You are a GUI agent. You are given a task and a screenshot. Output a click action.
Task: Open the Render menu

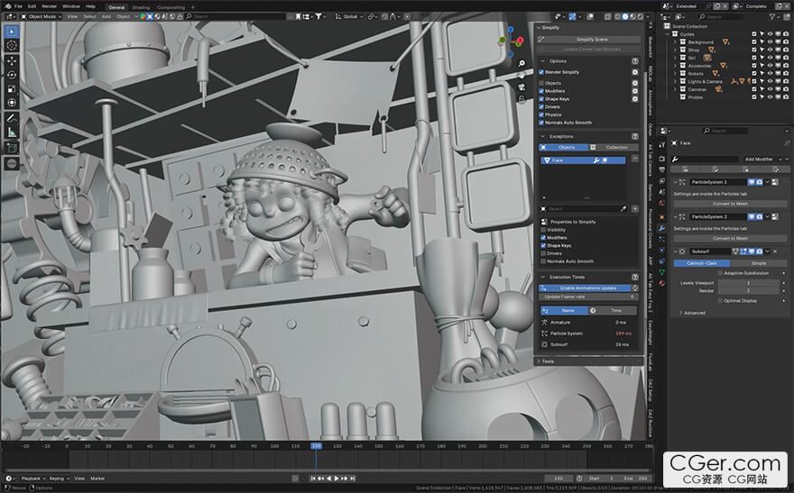click(50, 6)
